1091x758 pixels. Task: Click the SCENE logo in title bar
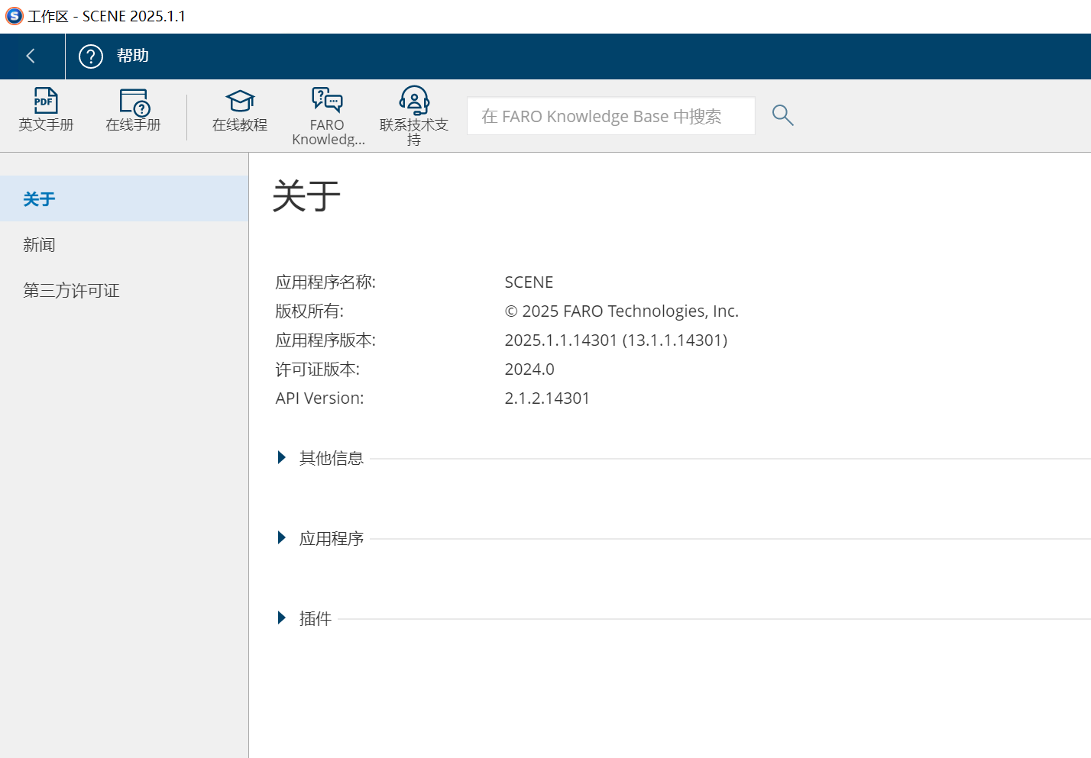13,15
